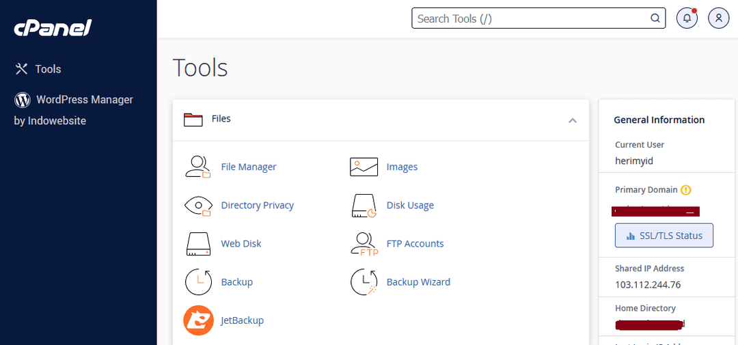The width and height of the screenshot is (738, 345).
Task: Click the username herimyid
Action: point(634,161)
